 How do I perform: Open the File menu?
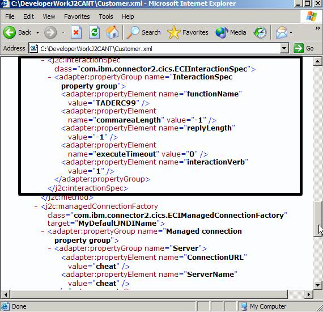click(x=10, y=16)
